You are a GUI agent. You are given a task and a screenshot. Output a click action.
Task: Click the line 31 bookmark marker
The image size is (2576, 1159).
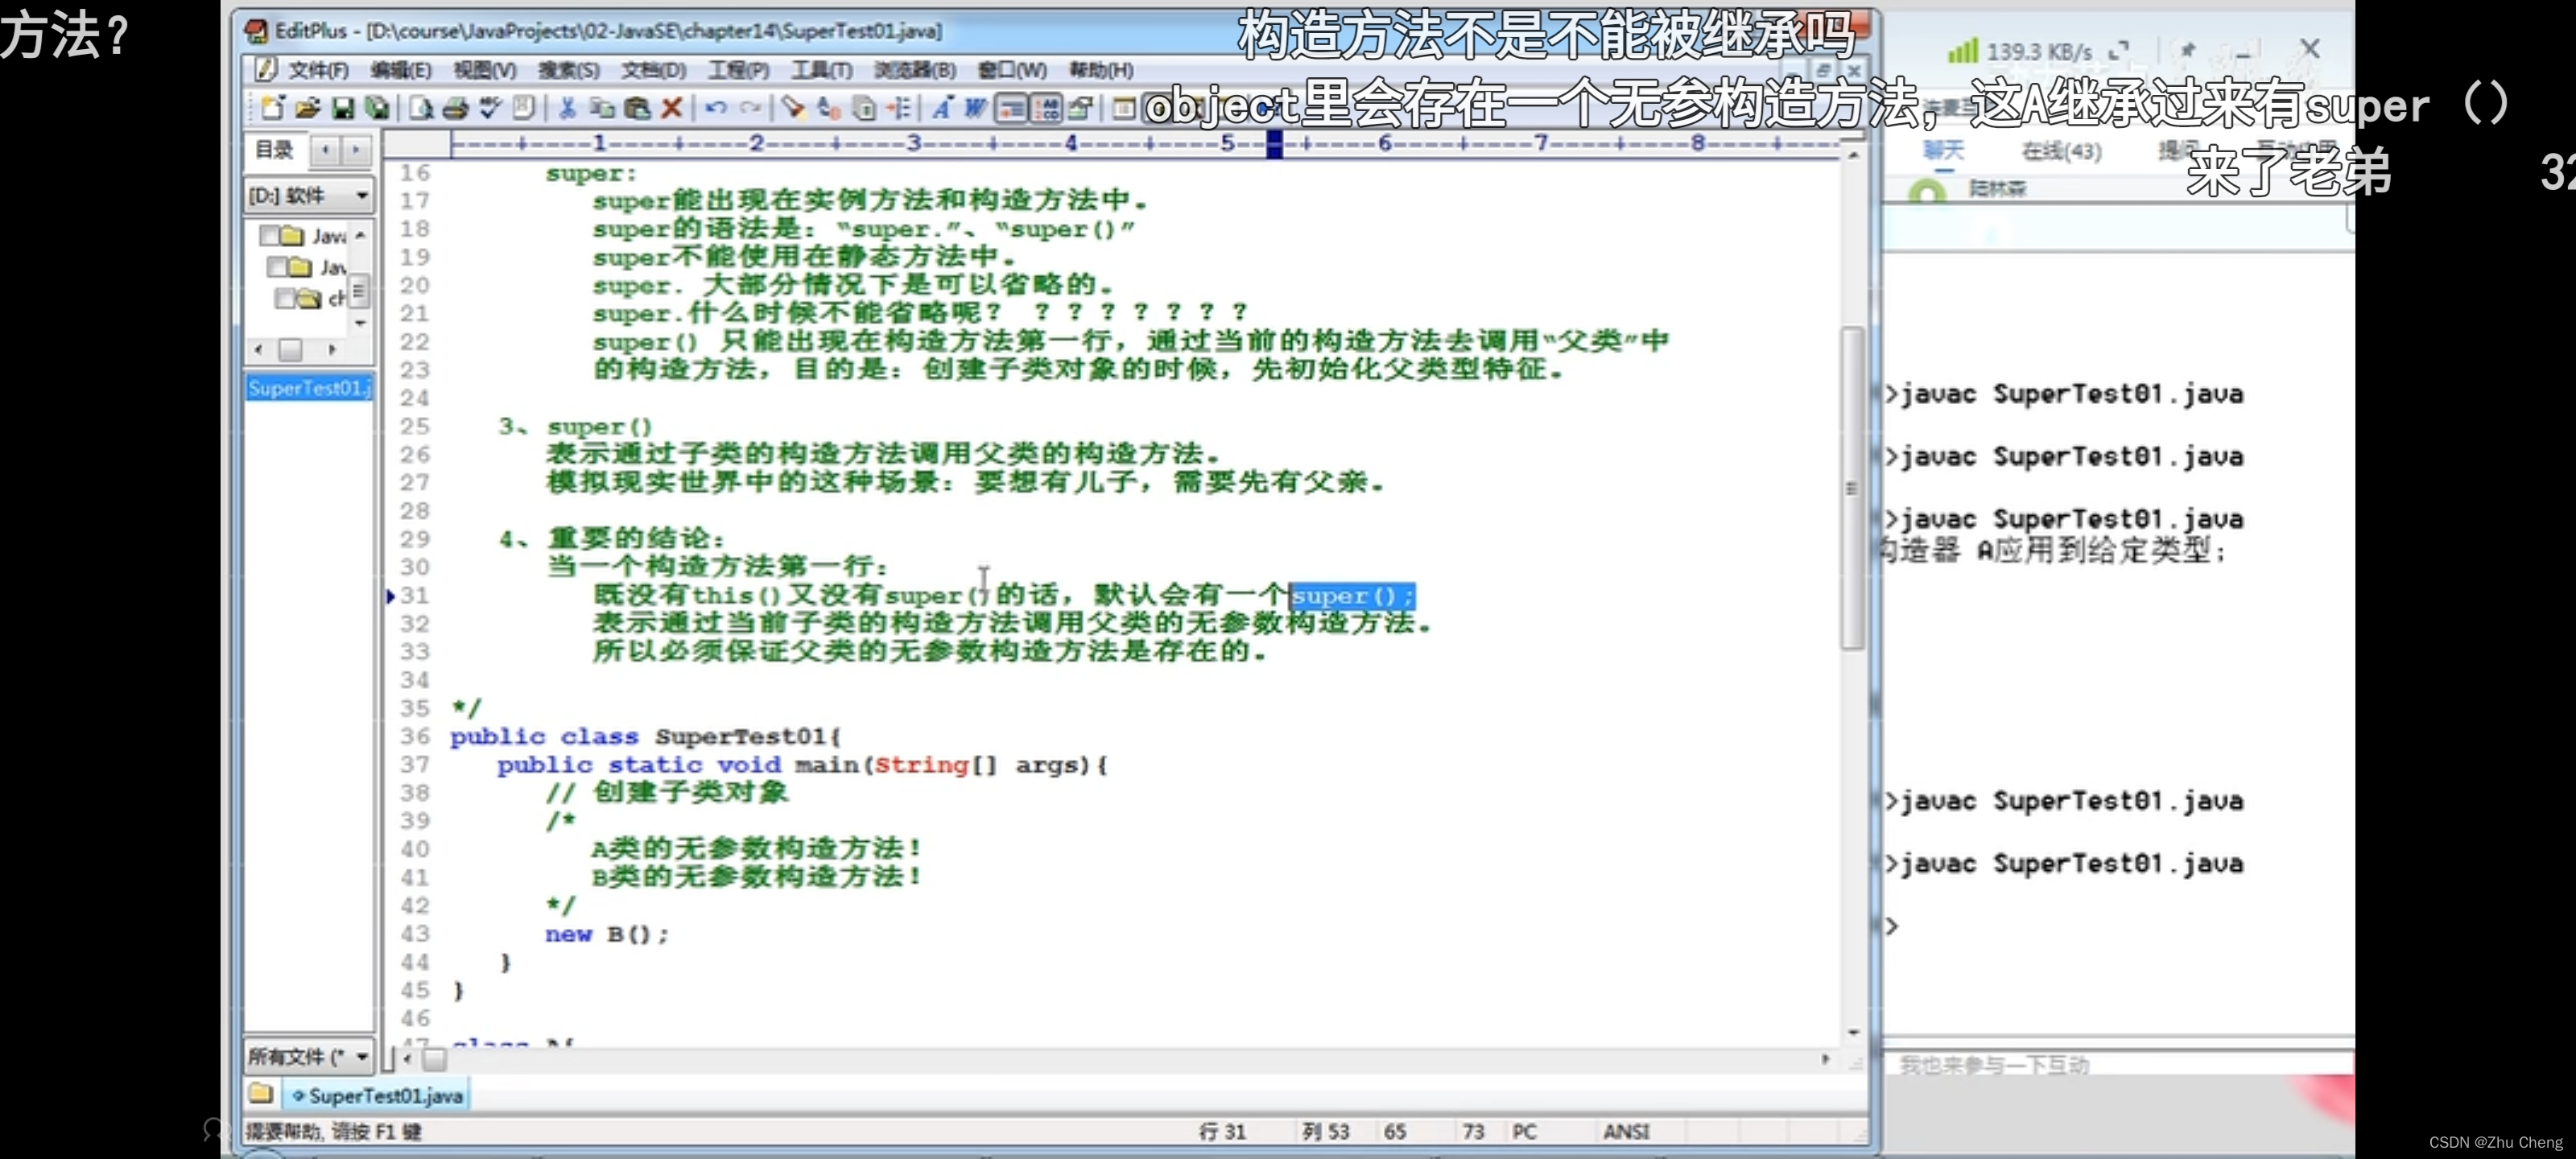tap(391, 596)
